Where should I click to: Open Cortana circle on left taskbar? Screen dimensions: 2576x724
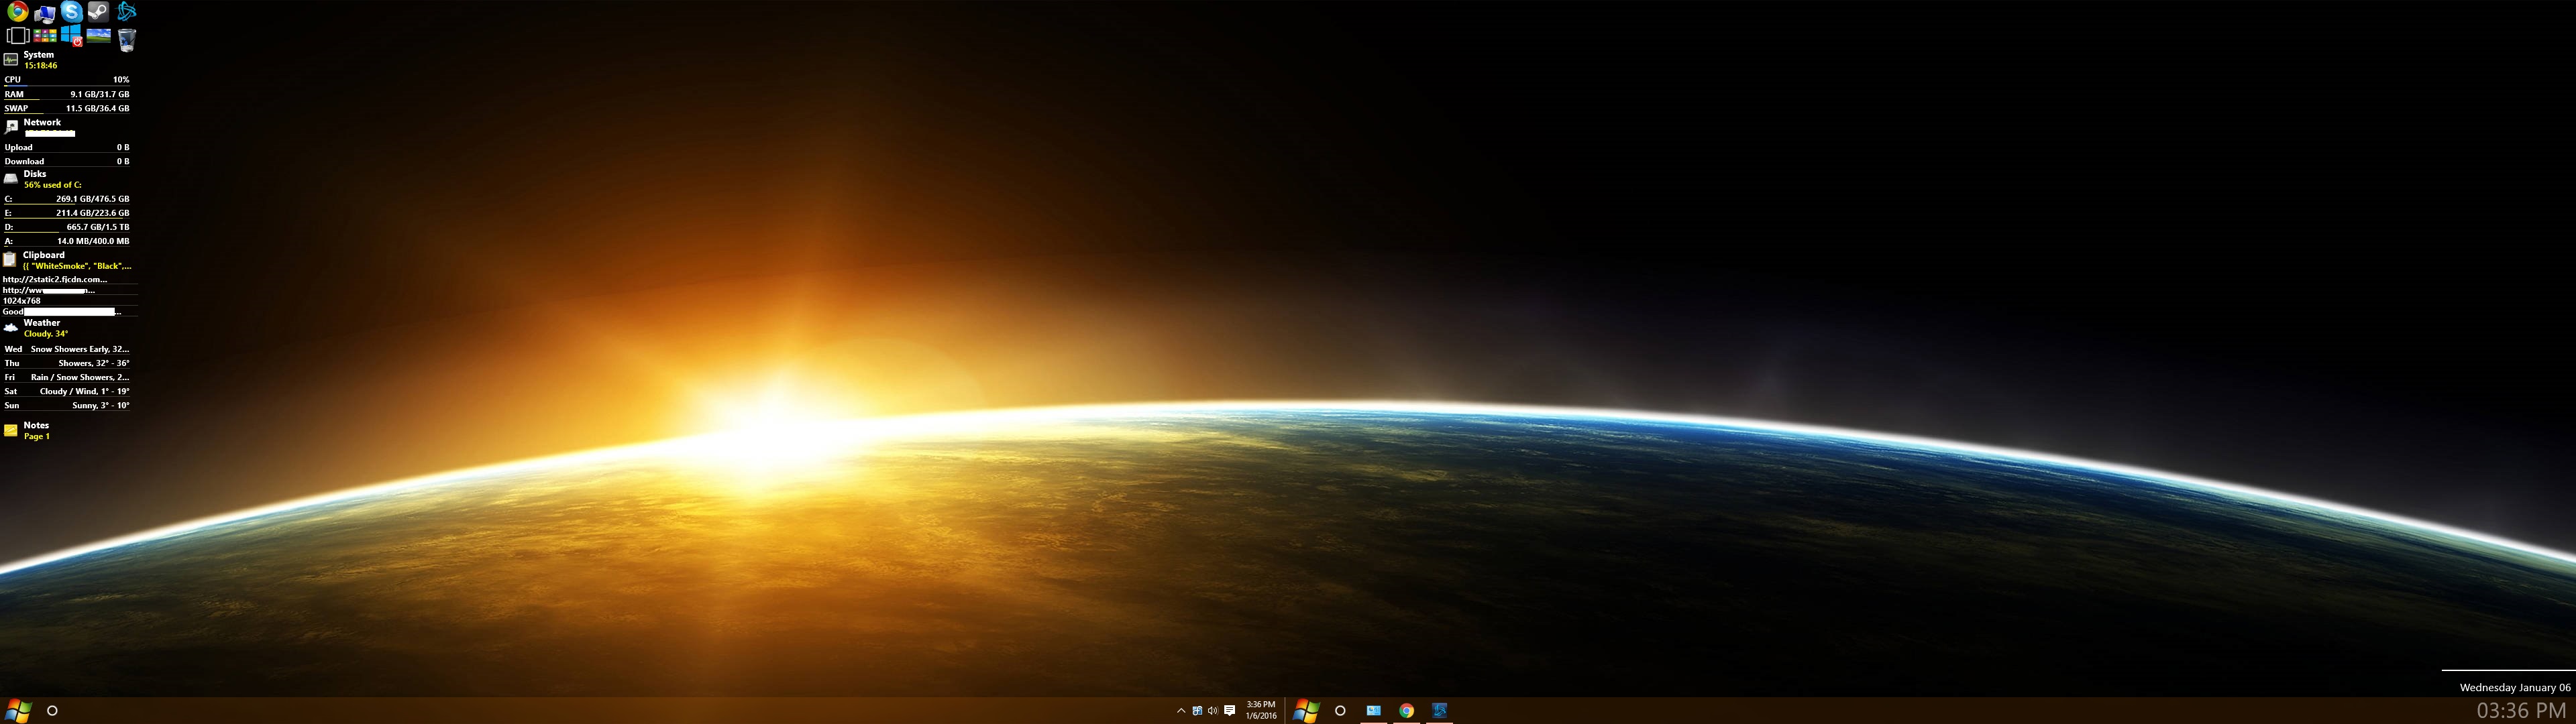click(x=53, y=711)
